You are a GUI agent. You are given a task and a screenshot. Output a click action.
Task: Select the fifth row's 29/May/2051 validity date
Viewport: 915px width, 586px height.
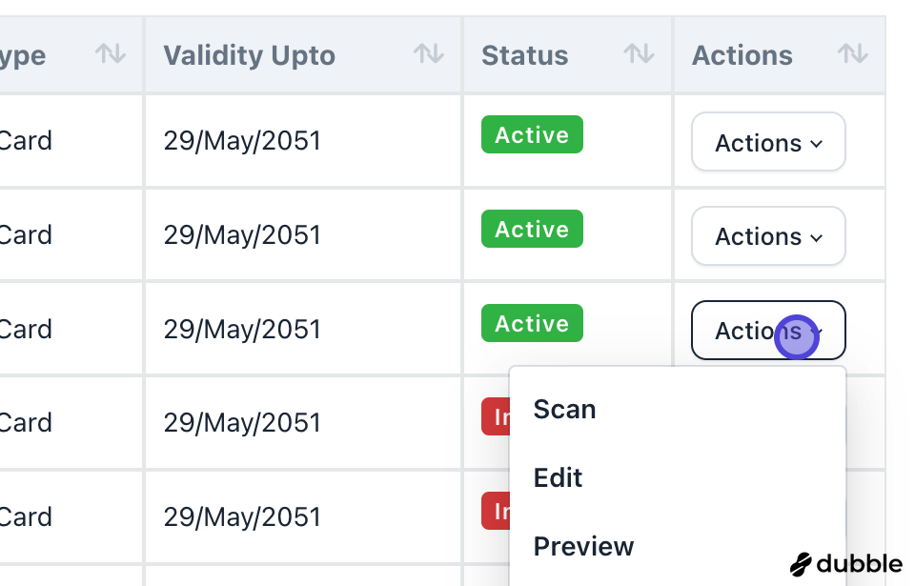[242, 517]
